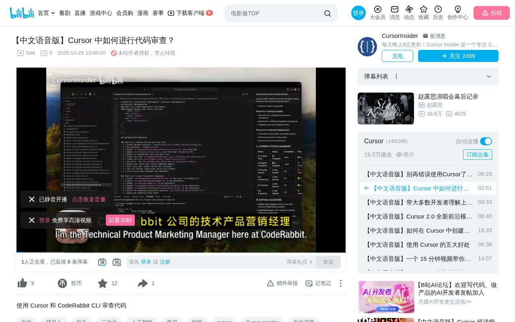Play 一个 15 分钟视频带你 item
This screenshot has width=515, height=322.
428,258
